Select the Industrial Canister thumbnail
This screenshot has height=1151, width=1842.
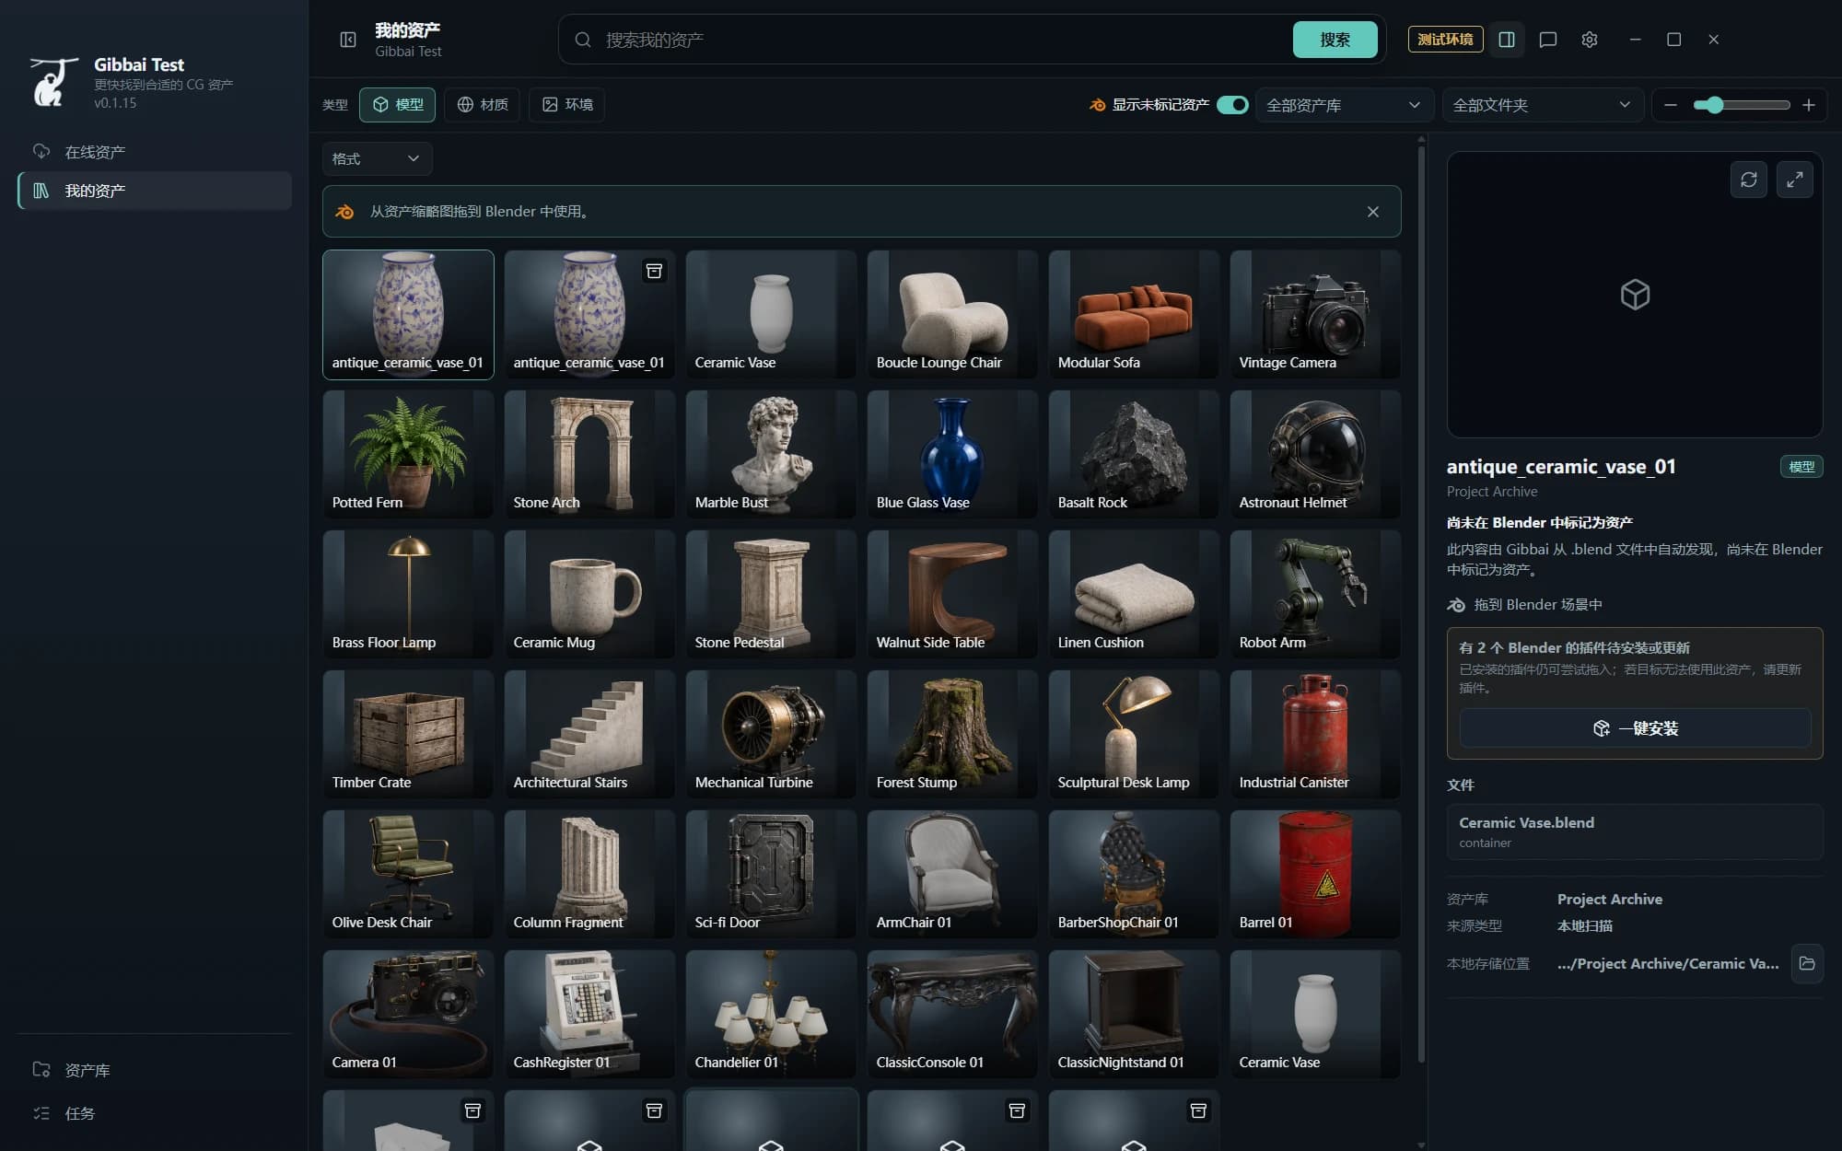pyautogui.click(x=1315, y=734)
